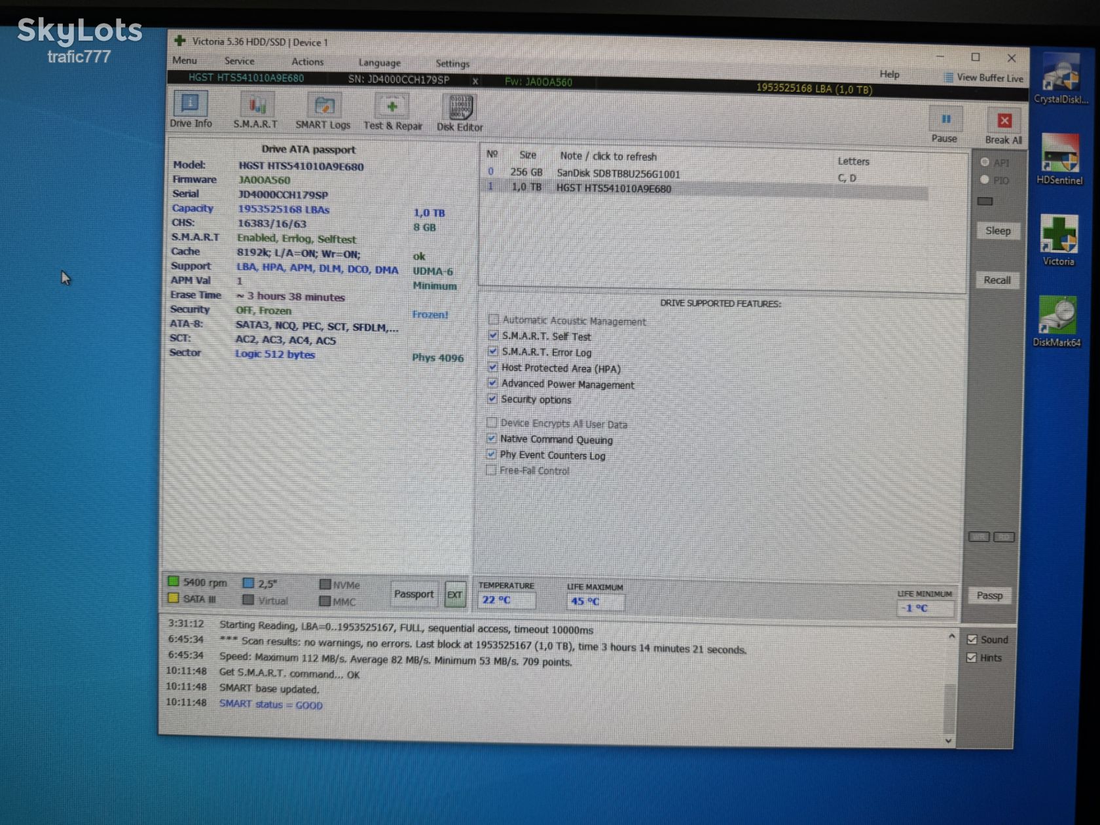
Task: Toggle Host Protected Area (HPA) checkbox
Action: (x=492, y=367)
